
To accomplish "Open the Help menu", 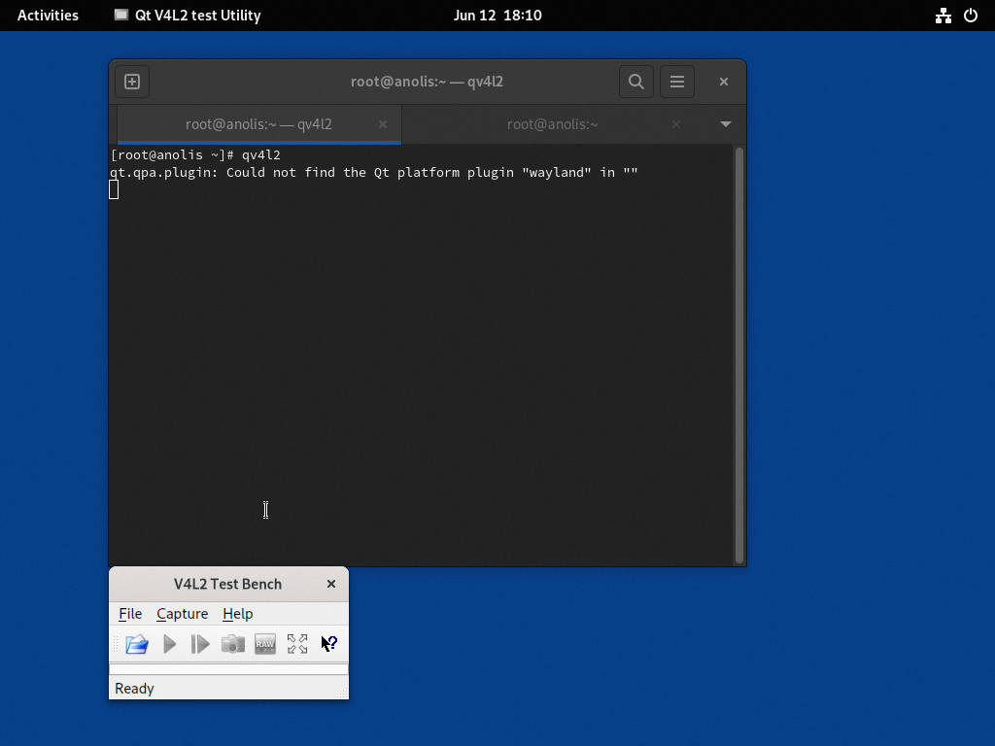I will 237,614.
